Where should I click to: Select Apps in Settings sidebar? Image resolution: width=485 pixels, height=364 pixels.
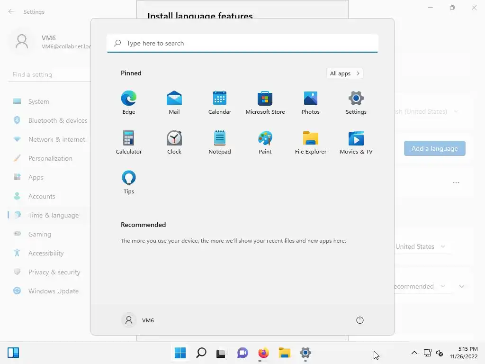point(49,177)
